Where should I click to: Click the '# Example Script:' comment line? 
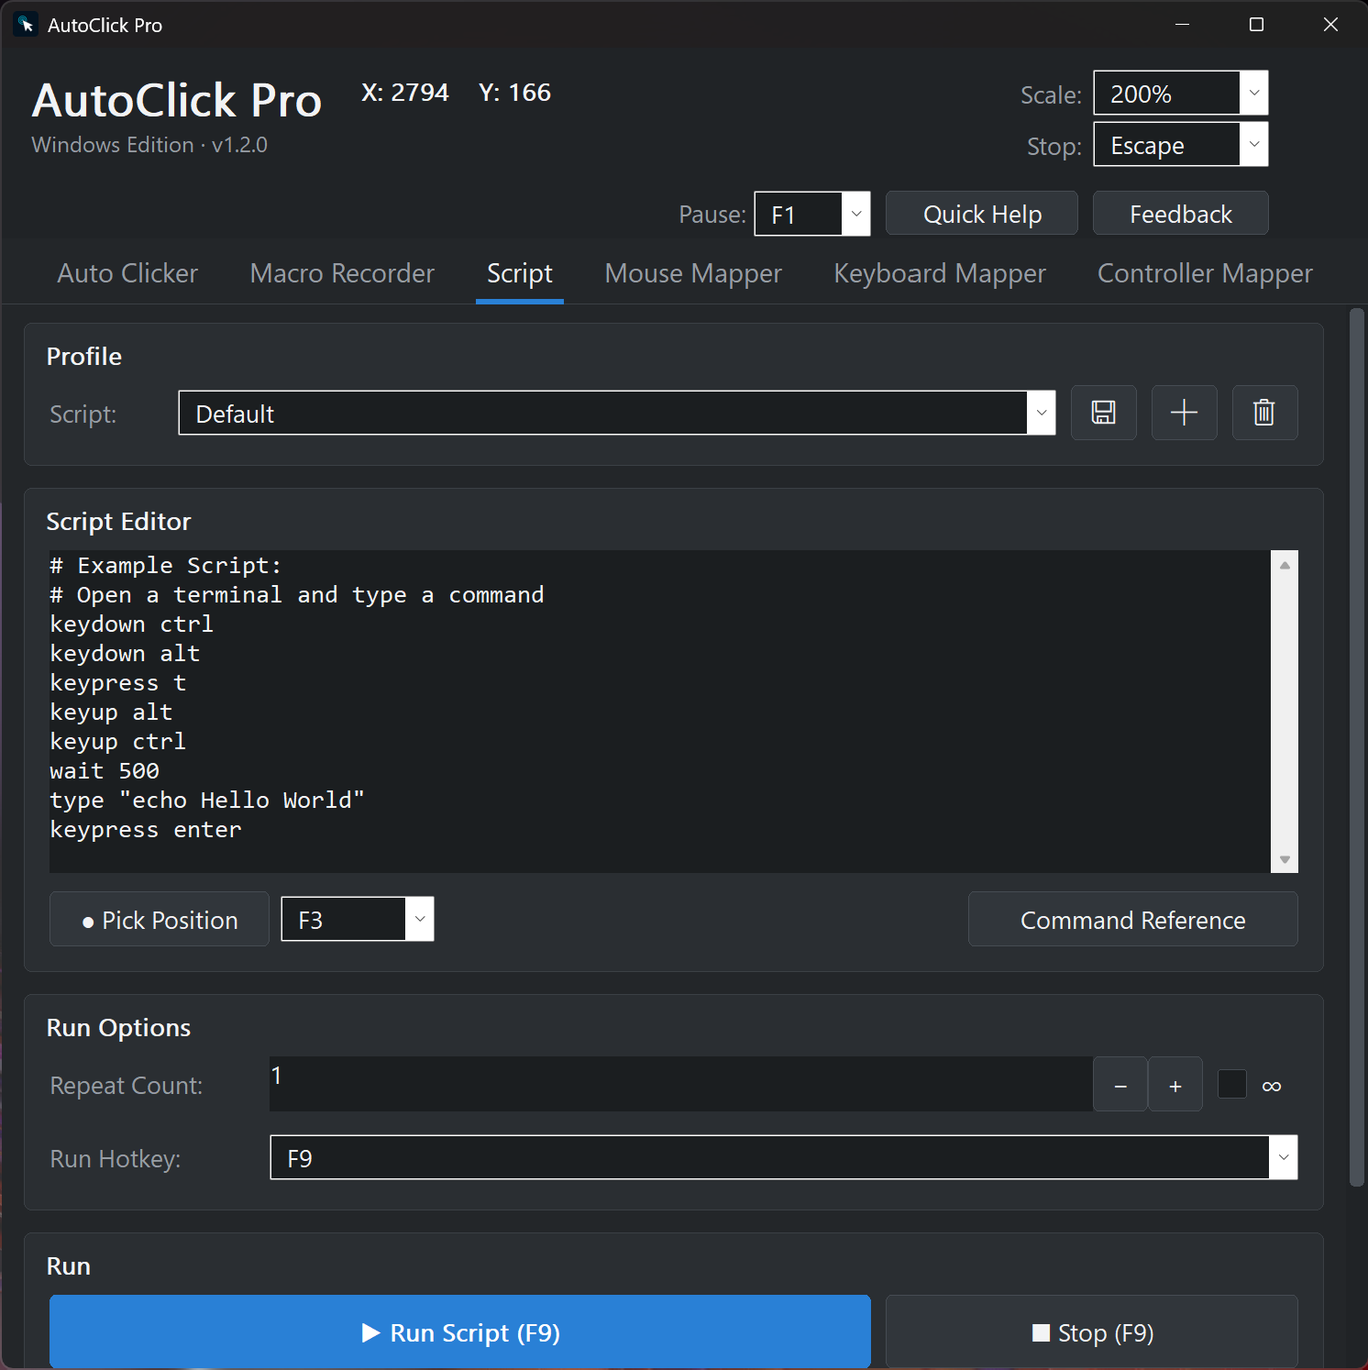point(166,566)
